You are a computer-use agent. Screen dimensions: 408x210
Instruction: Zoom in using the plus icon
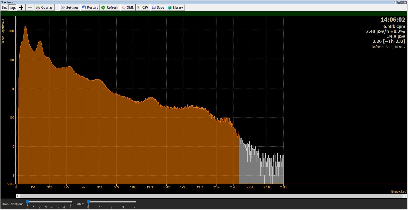tap(21, 8)
